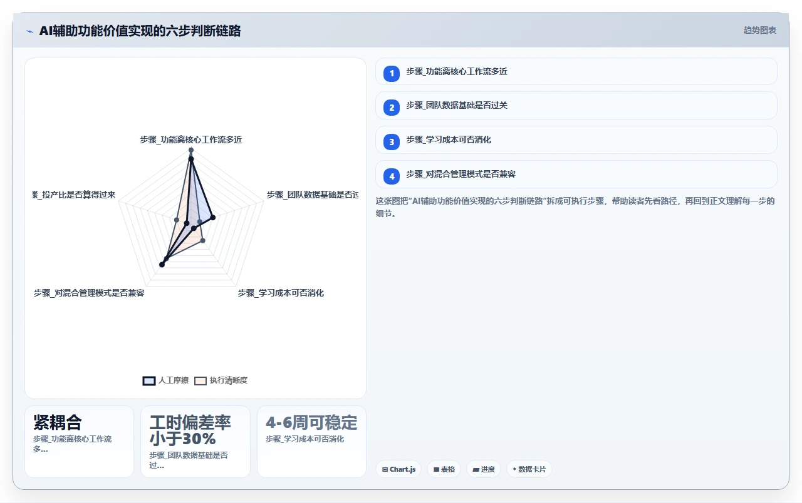The image size is (802, 503).
Task: Open the 工时偏差率小于30% data card
Action: (x=195, y=442)
